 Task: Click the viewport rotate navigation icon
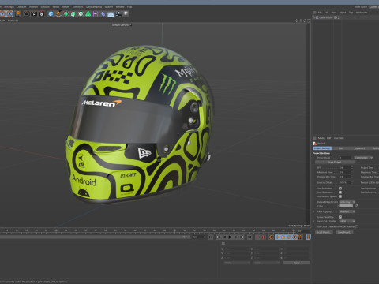(305, 21)
